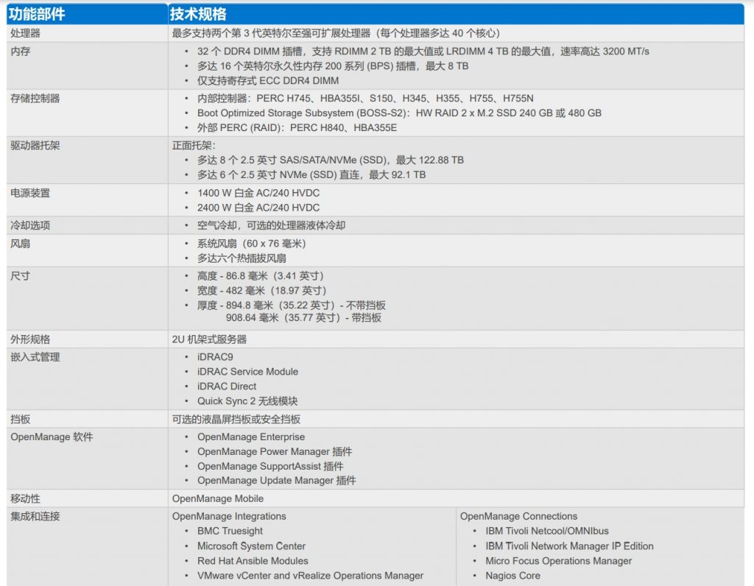Select the VMware vCenter and vRealize entry
The image size is (754, 586).
(310, 576)
